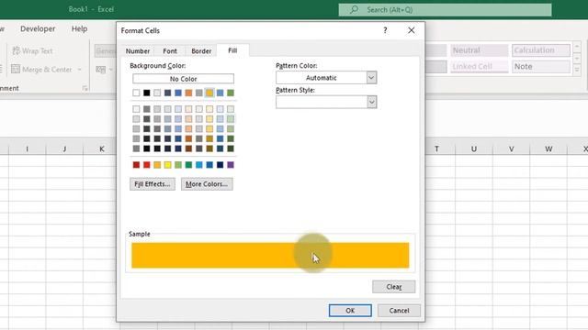Pick the standard dark navy swatch
This screenshot has height=330, width=588.
(220, 165)
